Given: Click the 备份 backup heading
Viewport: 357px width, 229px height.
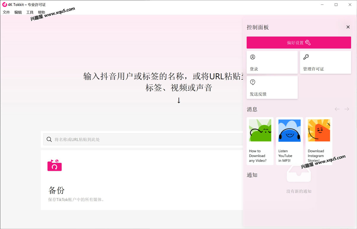Looking at the screenshot, I should [56, 190].
